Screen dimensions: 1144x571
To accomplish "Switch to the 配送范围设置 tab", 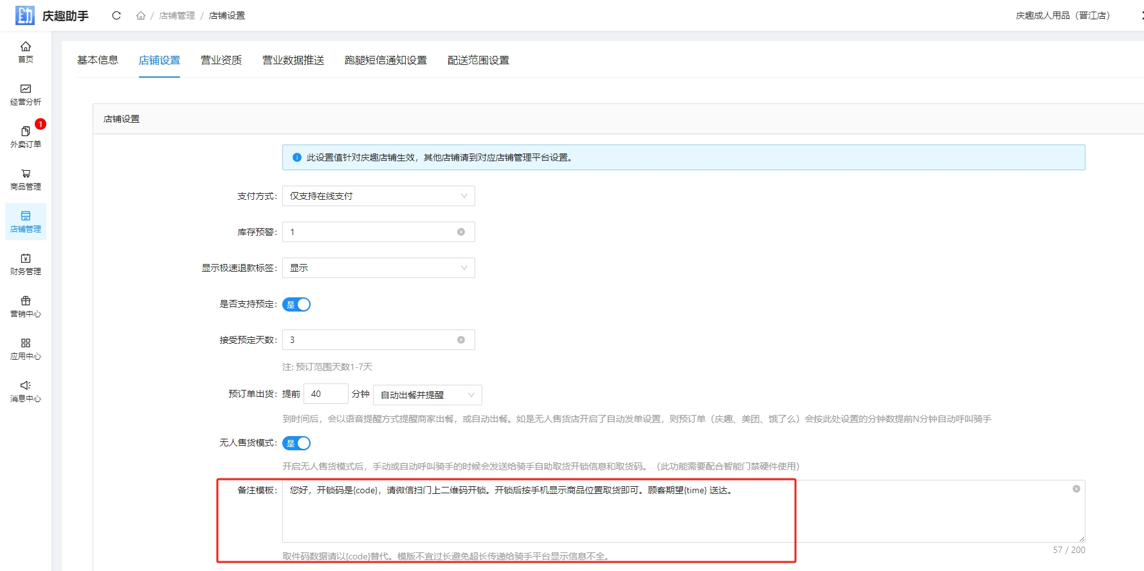I will click(478, 60).
